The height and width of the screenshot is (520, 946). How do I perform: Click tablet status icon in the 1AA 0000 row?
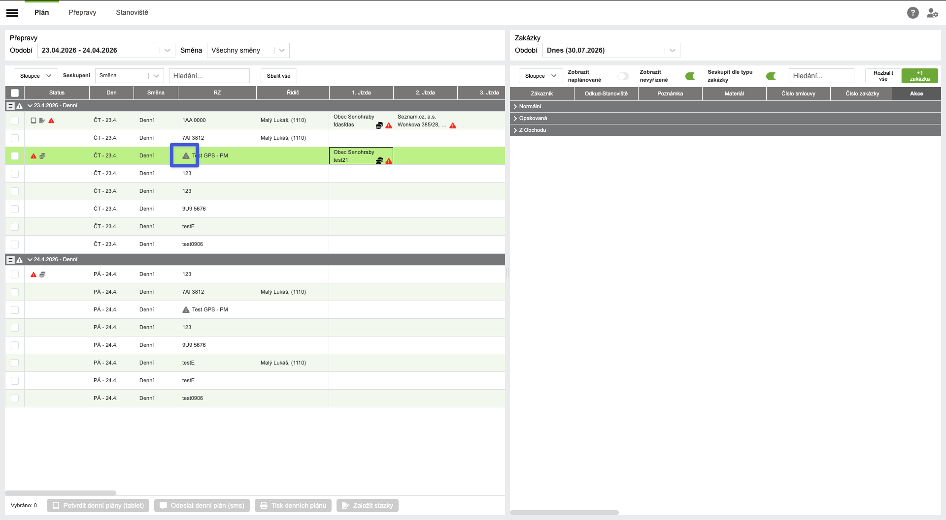[34, 121]
